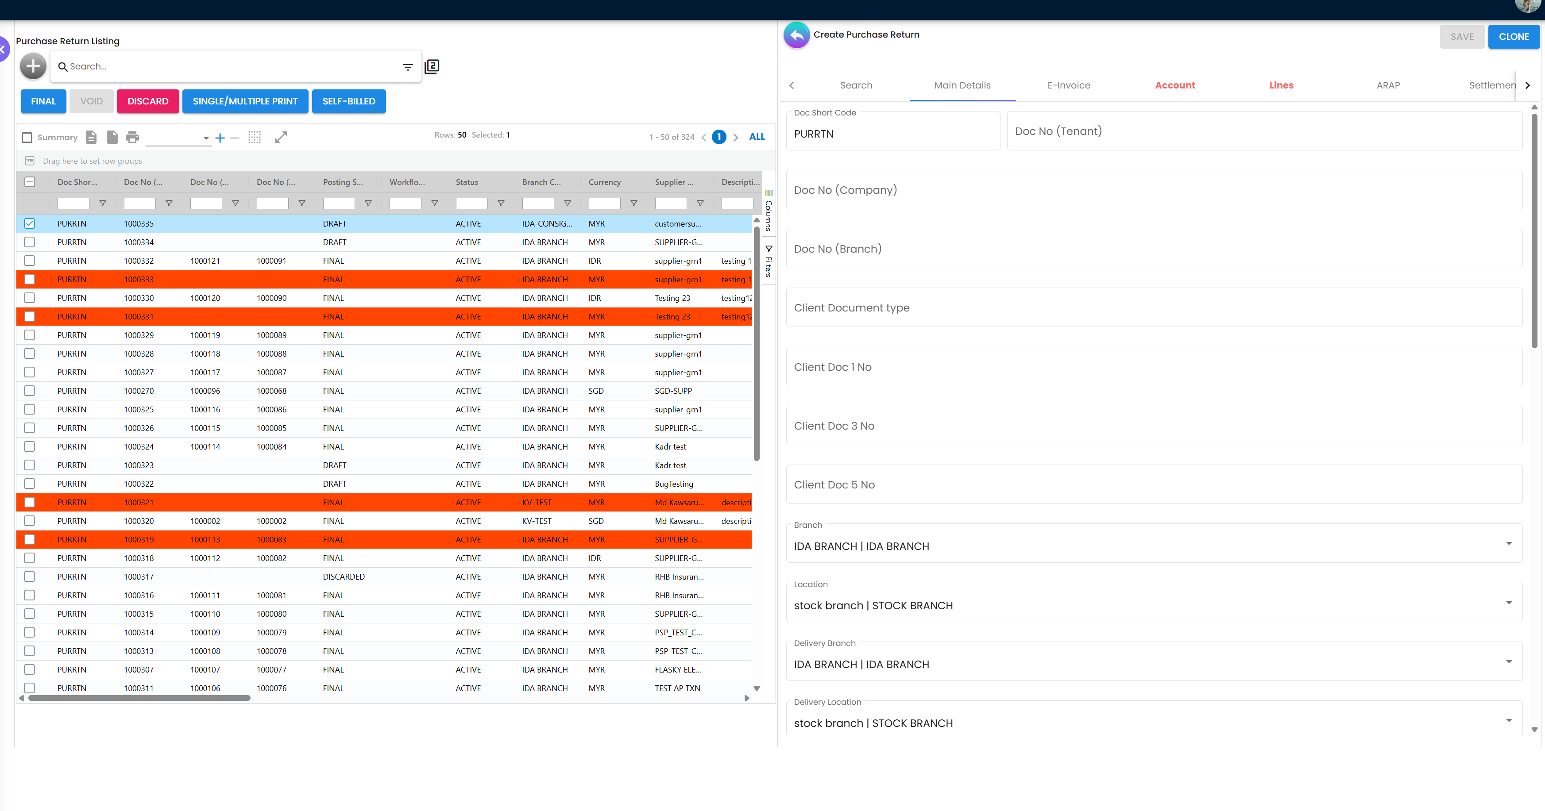Image resolution: width=1545 pixels, height=811 pixels.
Task: Enable the Summary checkbox
Action: (27, 137)
